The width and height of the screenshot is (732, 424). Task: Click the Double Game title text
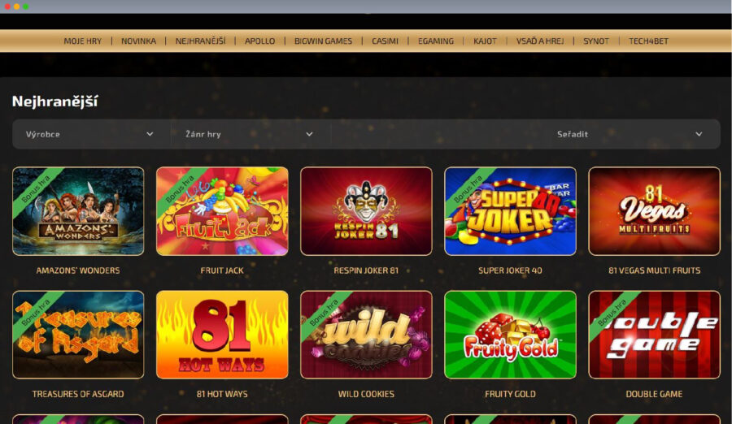click(x=654, y=394)
